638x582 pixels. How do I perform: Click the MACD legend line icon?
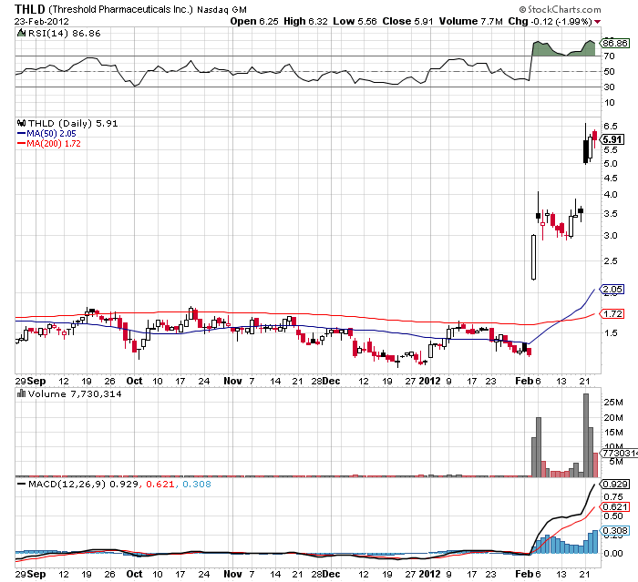(x=21, y=484)
